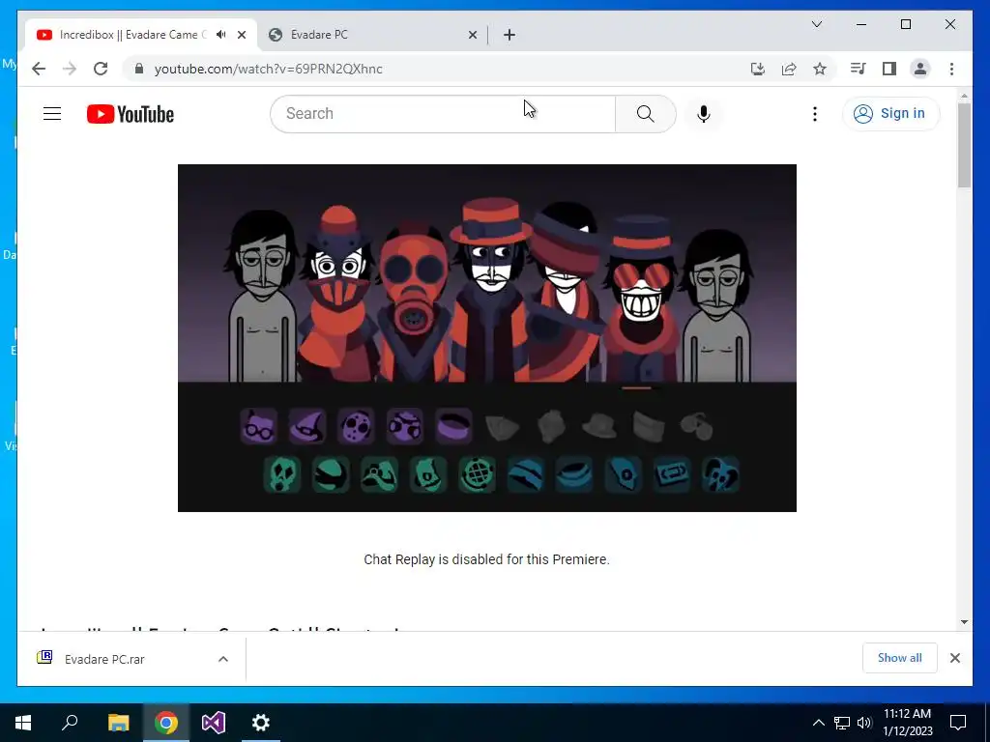Click the green globe grid sound icon
Image resolution: width=990 pixels, height=742 pixels.
point(477,474)
